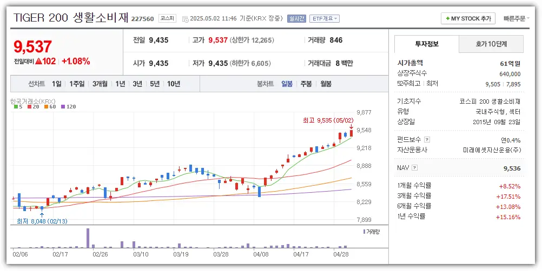Click the blue 최저 arrow marker on chart
Viewport: 542px width, 271px height.
[42, 214]
